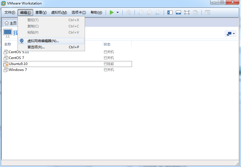Screen dimensions: 241x167
Task: Click the take snapshot toolbar icon
Action: (141, 12)
